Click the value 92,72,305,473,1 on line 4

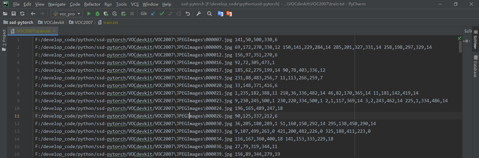[x=255, y=62]
